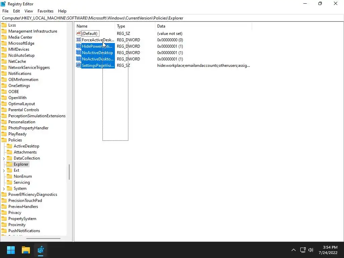This screenshot has height=258, width=344.
Task: Select the OptimalLayout key
Action: [x=21, y=104]
